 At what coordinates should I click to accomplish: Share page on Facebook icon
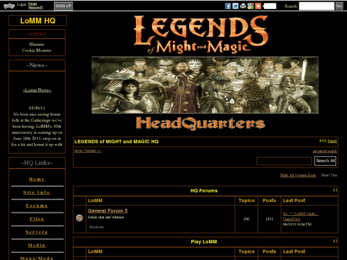[x=228, y=6]
